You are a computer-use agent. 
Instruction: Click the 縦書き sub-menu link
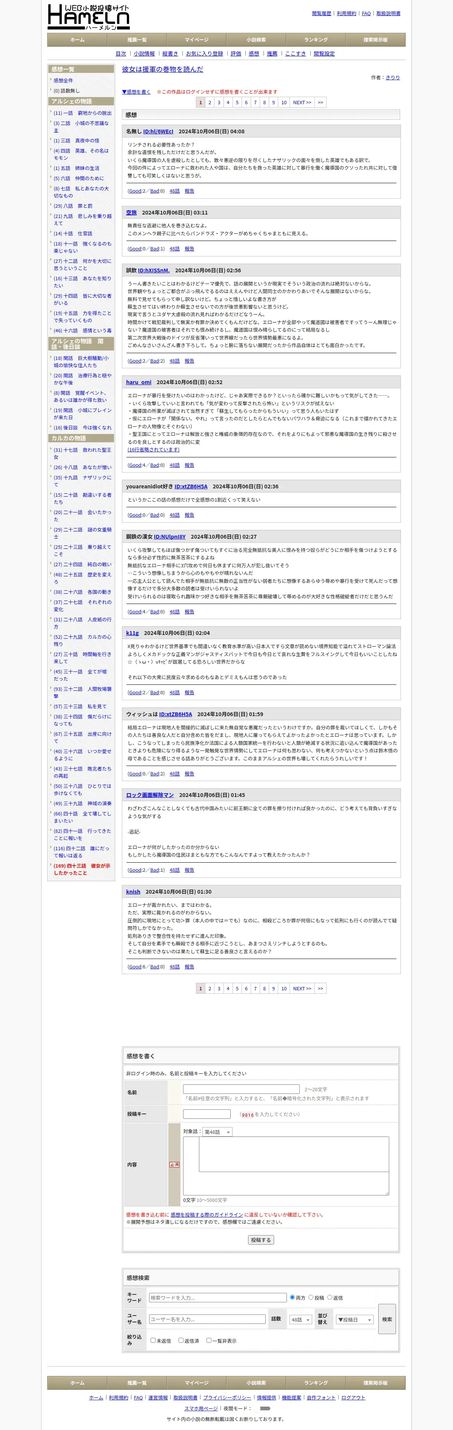tap(170, 54)
